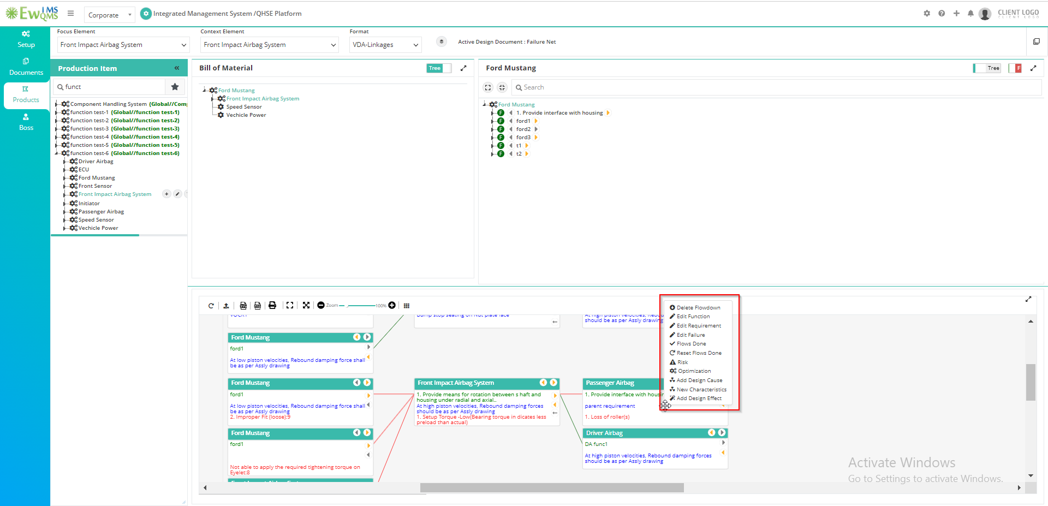The height and width of the screenshot is (506, 1048).
Task: Click the diagram's horizontal scrollbar
Action: click(x=552, y=487)
